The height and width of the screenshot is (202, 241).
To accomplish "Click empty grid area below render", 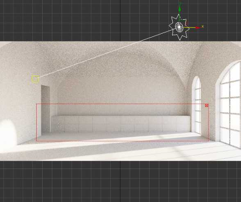I will [x=120, y=181].
